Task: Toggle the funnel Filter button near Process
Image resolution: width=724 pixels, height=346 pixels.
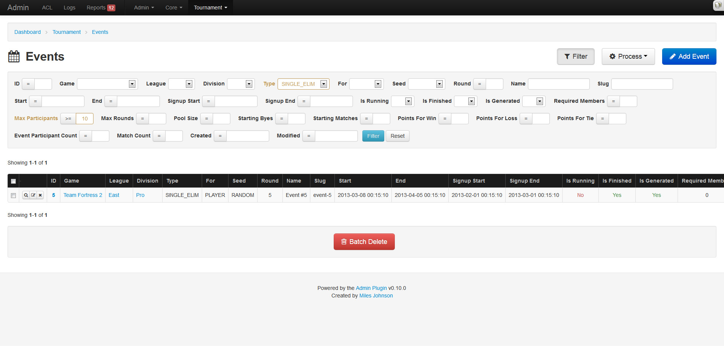Action: pyautogui.click(x=575, y=56)
